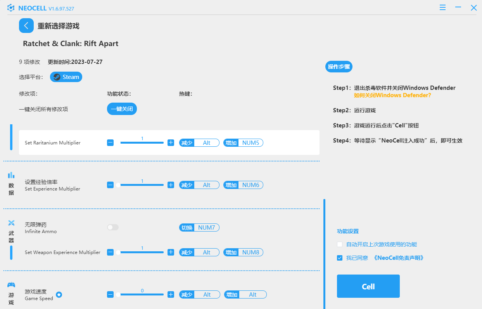Click the 操作步骤 badge
This screenshot has width=482, height=309.
339,67
